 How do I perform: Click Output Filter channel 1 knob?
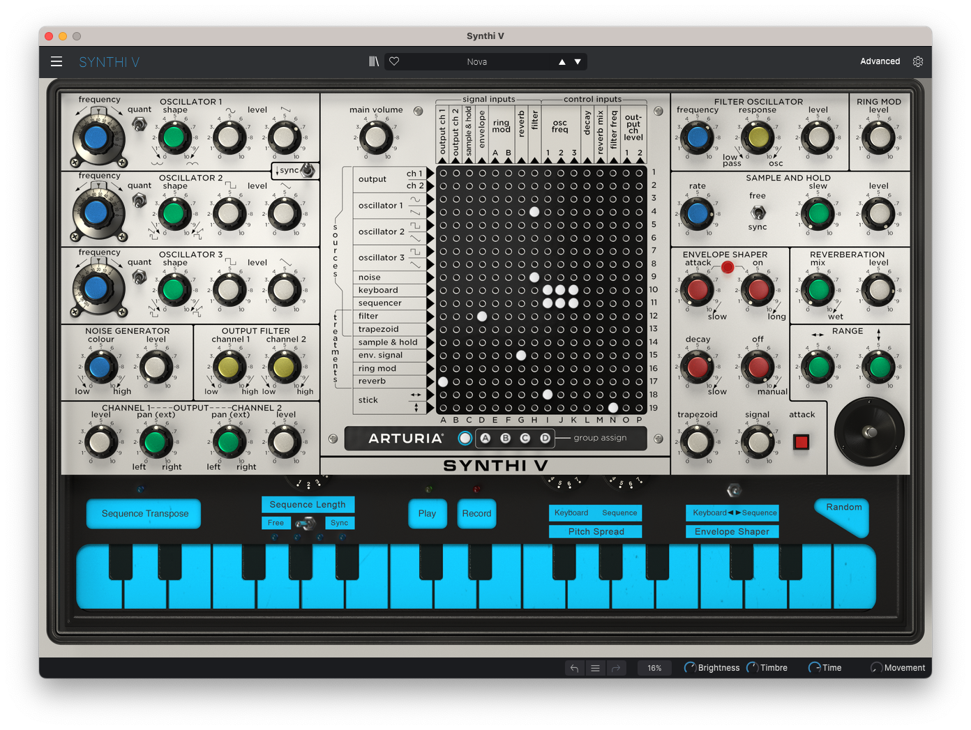[x=229, y=367]
